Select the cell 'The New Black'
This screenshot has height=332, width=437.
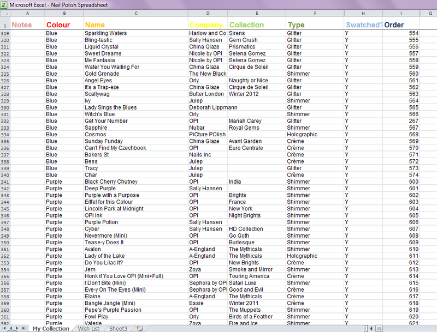(x=208, y=74)
